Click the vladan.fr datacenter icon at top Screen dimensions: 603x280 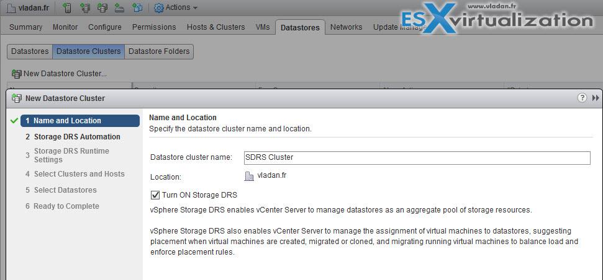point(12,7)
